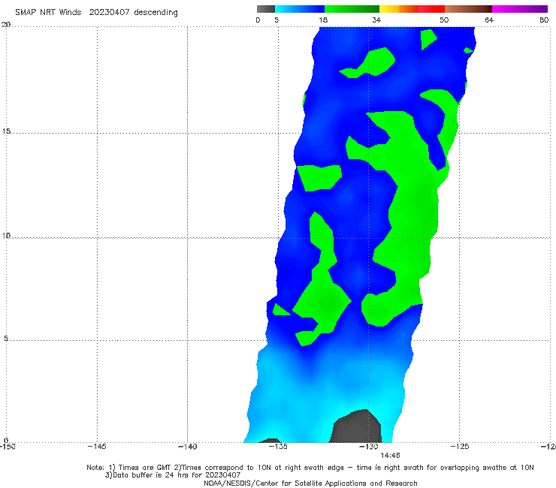
Task: Click the latitude axis label '15'
Action: point(6,131)
